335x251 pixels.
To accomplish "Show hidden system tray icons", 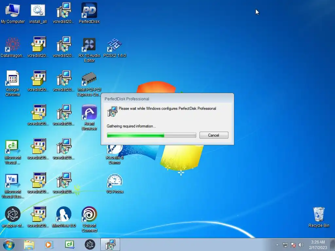I will (277, 245).
